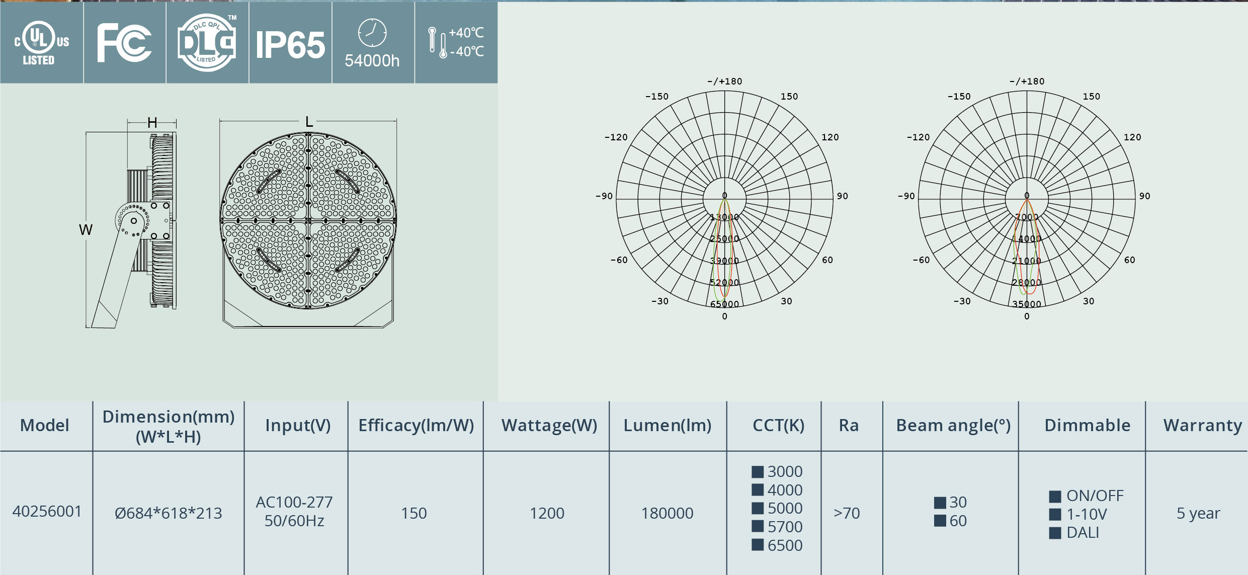Image resolution: width=1248 pixels, height=575 pixels.
Task: Tick the 3000 CCT checkbox
Action: pyautogui.click(x=758, y=472)
